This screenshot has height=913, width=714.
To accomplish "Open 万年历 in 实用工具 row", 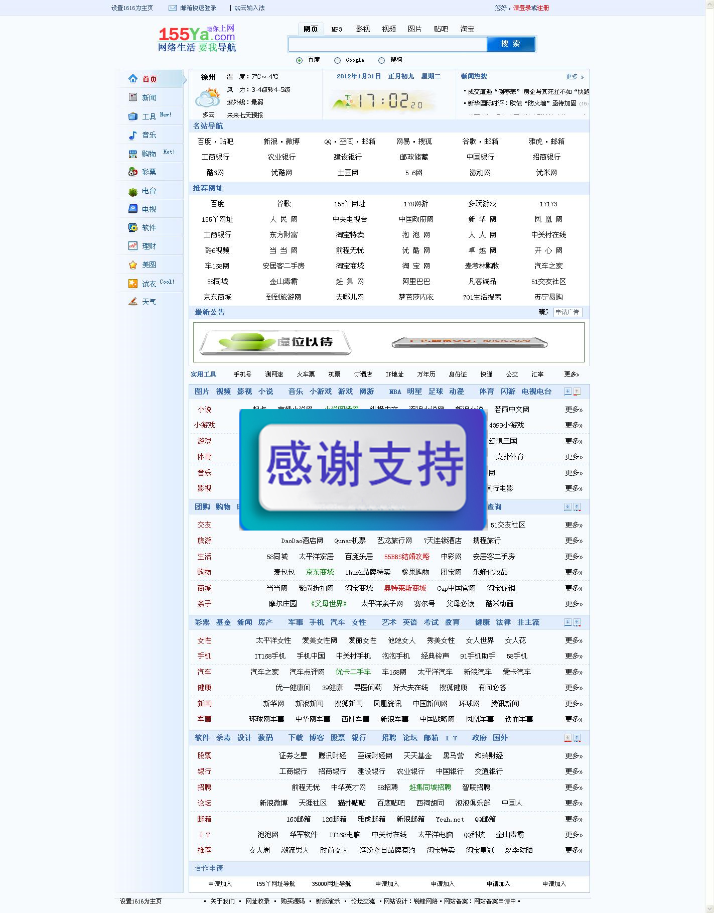I will (426, 374).
